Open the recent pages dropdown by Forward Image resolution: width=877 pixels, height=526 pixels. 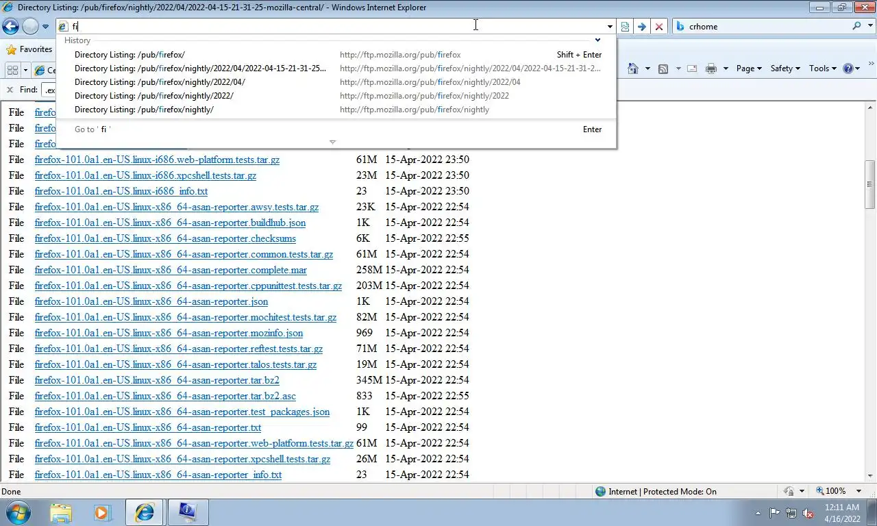45,27
